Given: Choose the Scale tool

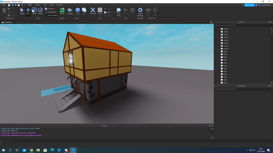Looking at the screenshot, I should coord(34,11).
